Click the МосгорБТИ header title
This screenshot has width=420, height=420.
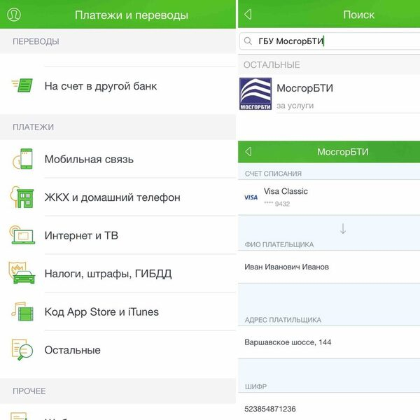pos(343,152)
